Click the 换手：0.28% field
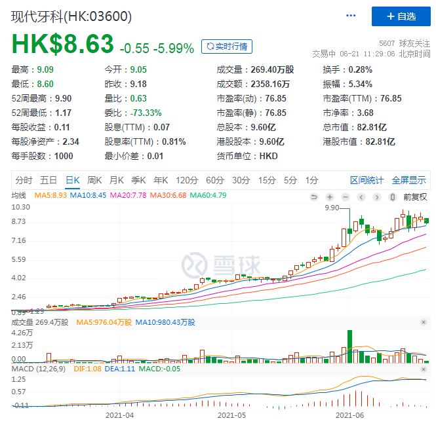The image size is (436, 427). click(347, 69)
